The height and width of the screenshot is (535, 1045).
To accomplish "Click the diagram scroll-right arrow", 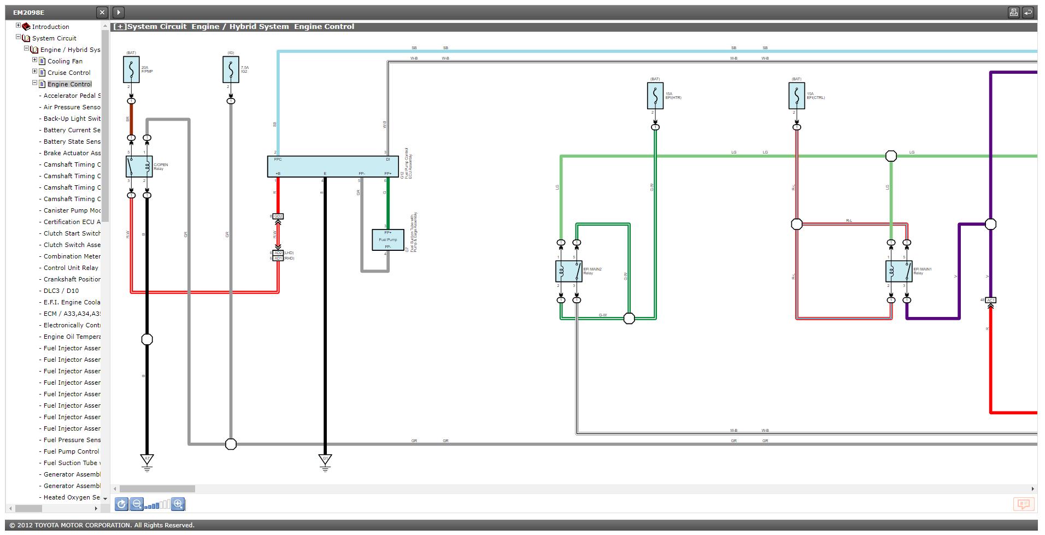I will tap(1032, 489).
